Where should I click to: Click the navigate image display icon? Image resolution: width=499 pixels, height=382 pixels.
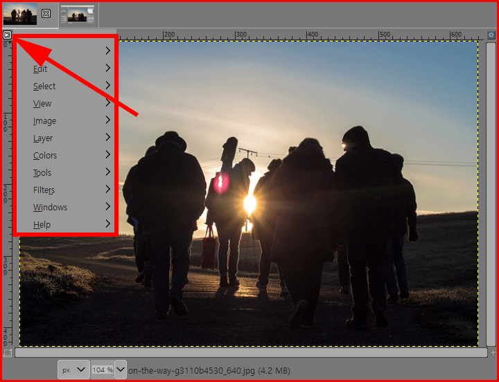[493, 352]
